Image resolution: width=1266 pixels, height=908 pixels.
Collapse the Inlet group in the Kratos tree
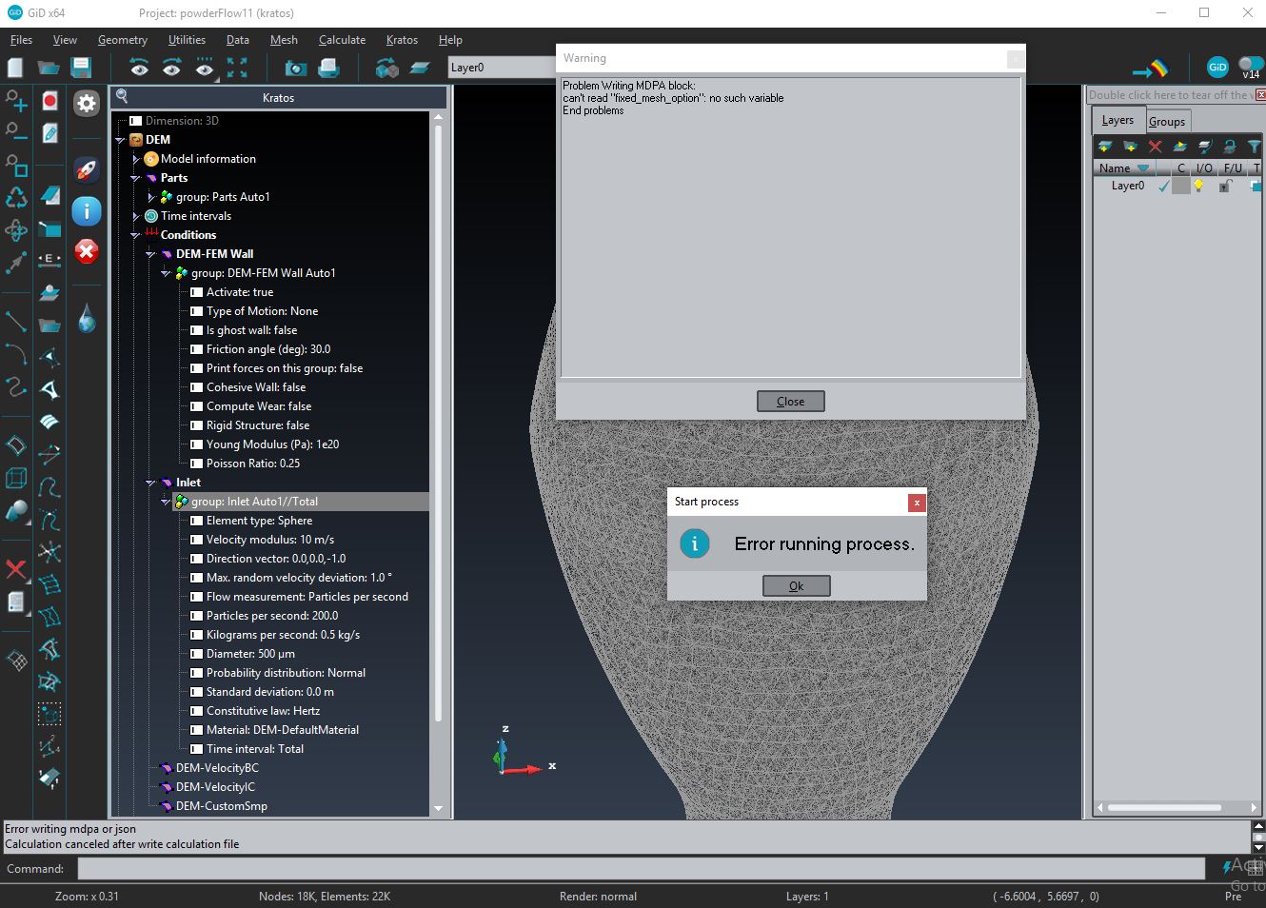coord(150,483)
